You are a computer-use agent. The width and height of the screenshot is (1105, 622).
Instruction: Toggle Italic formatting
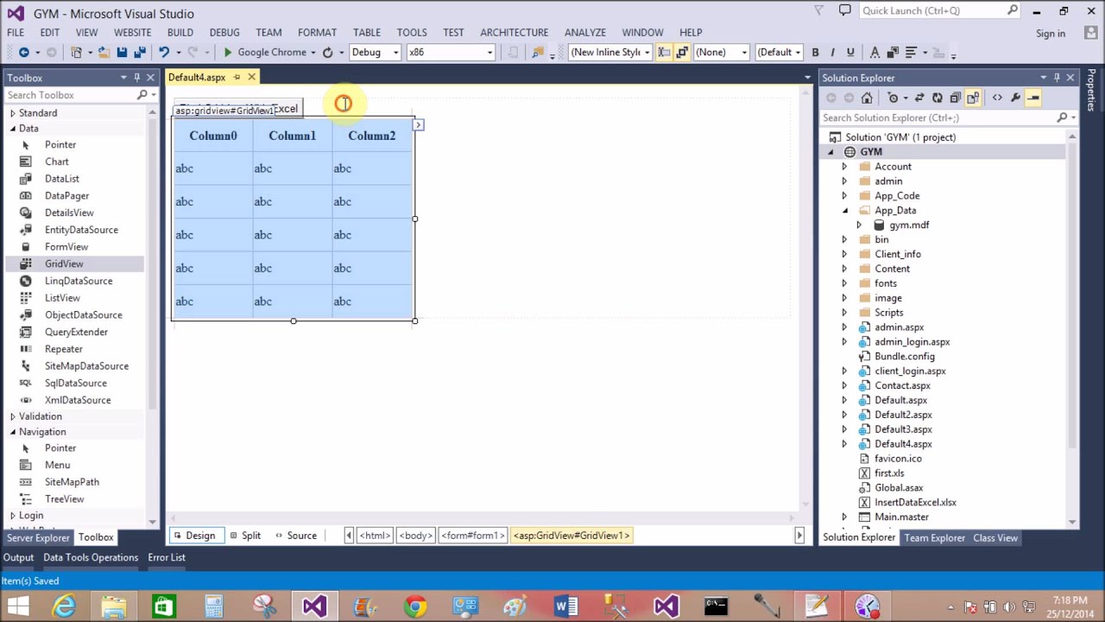coord(833,53)
